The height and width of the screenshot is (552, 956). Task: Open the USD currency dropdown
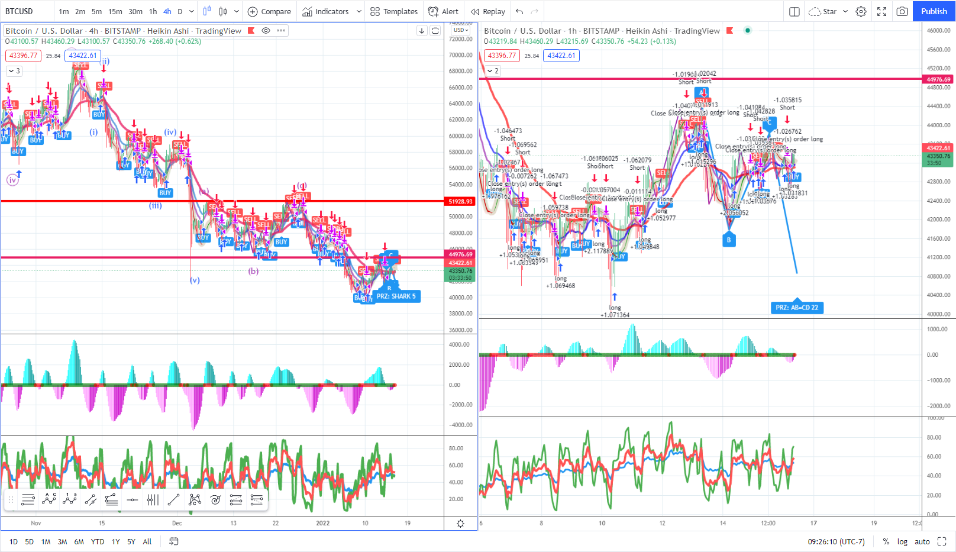point(461,30)
